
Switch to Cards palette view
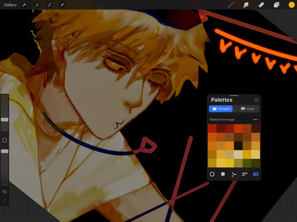pyautogui.click(x=247, y=109)
